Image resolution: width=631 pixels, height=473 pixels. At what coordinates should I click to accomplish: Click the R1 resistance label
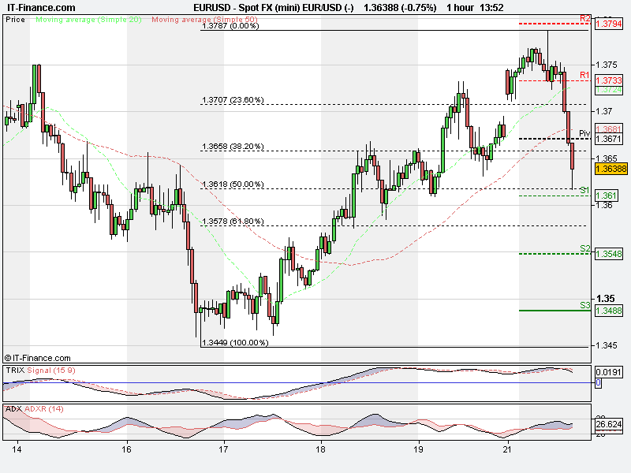tap(584, 75)
